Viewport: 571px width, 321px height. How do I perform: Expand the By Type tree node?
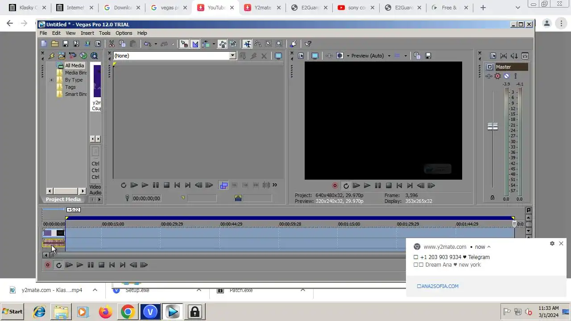click(51, 80)
